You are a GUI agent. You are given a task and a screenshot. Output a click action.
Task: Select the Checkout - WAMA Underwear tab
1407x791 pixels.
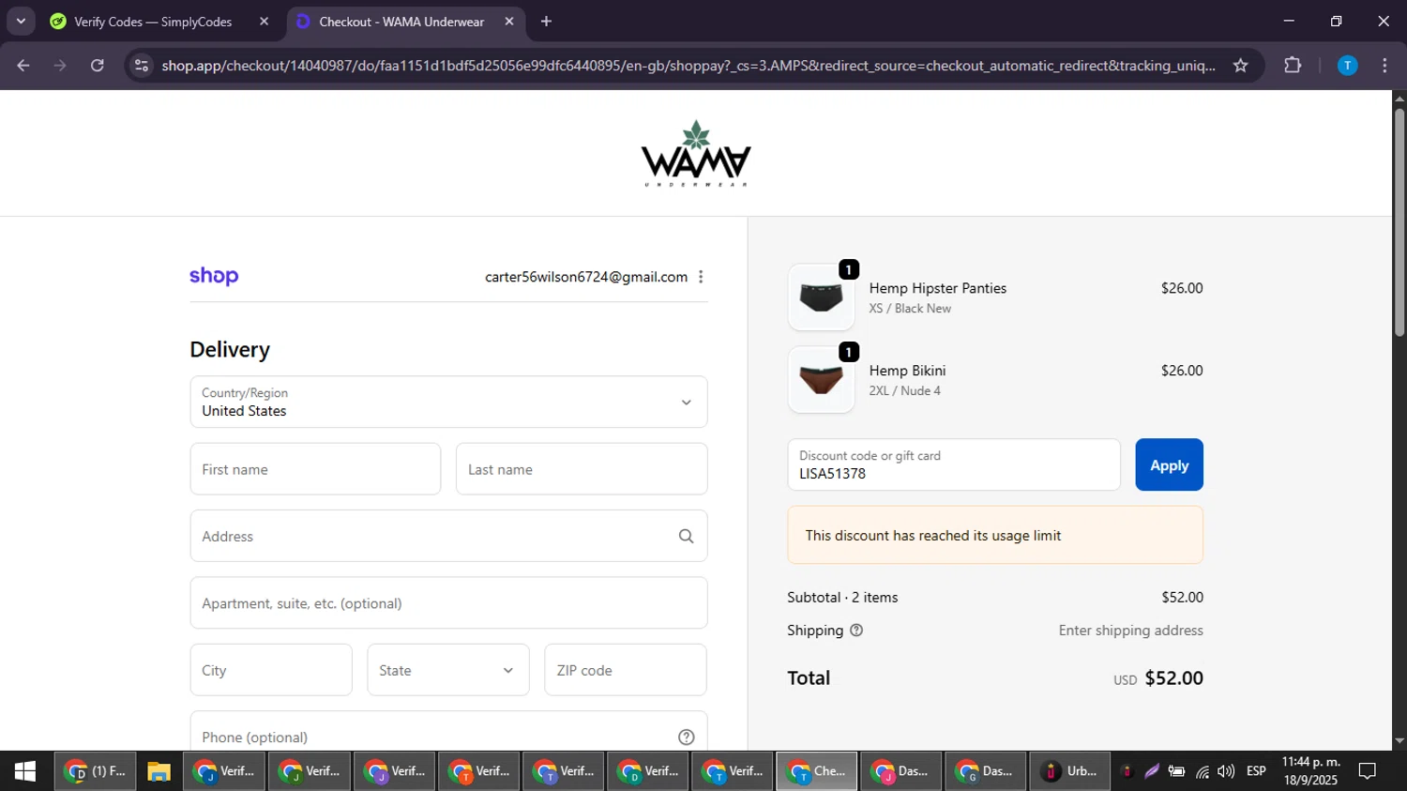coord(401,22)
